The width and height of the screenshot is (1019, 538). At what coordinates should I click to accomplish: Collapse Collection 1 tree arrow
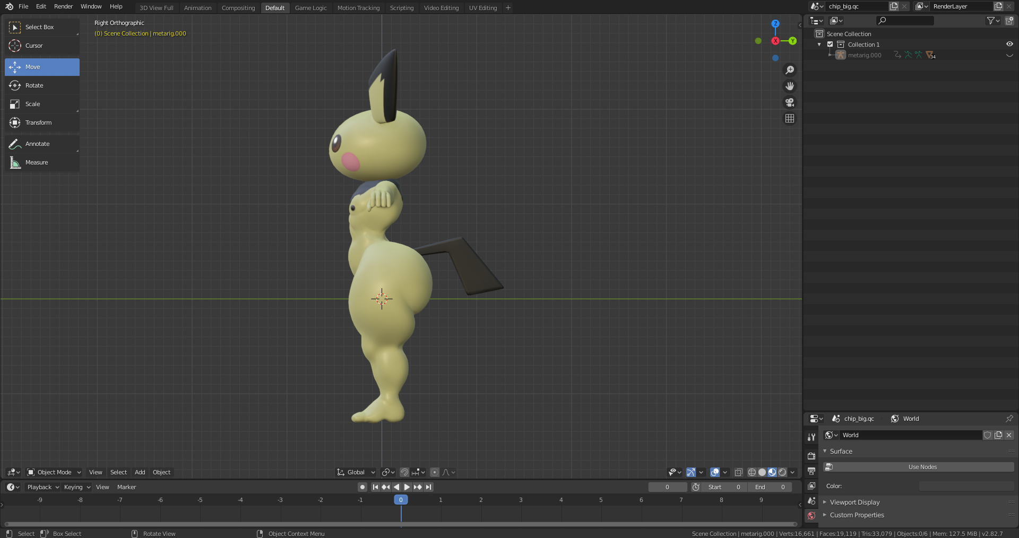(x=819, y=45)
